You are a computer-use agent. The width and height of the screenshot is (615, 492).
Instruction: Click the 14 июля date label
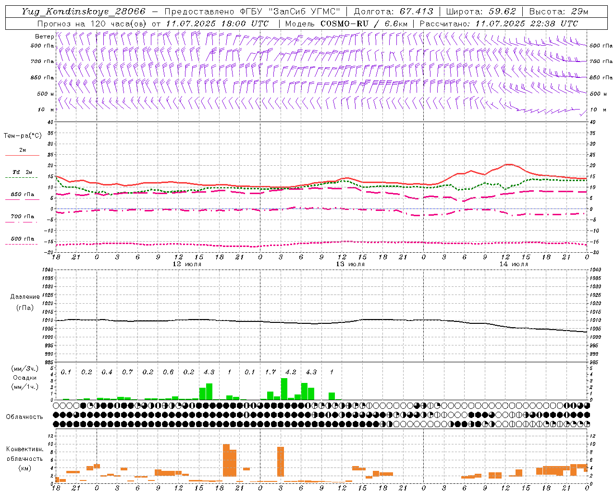click(x=514, y=264)
